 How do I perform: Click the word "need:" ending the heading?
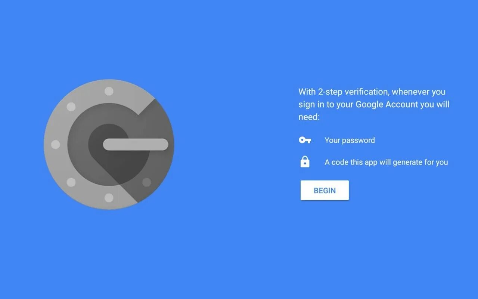309,117
